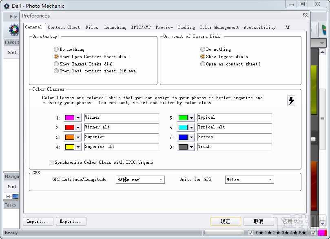Click the lens logo icon in main toolbar
Viewport: 330px width, 239px height.
click(14, 30)
